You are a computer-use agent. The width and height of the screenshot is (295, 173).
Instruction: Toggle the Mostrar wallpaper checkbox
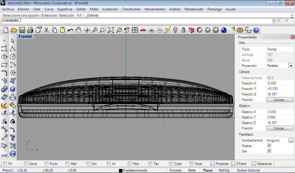click(269, 146)
